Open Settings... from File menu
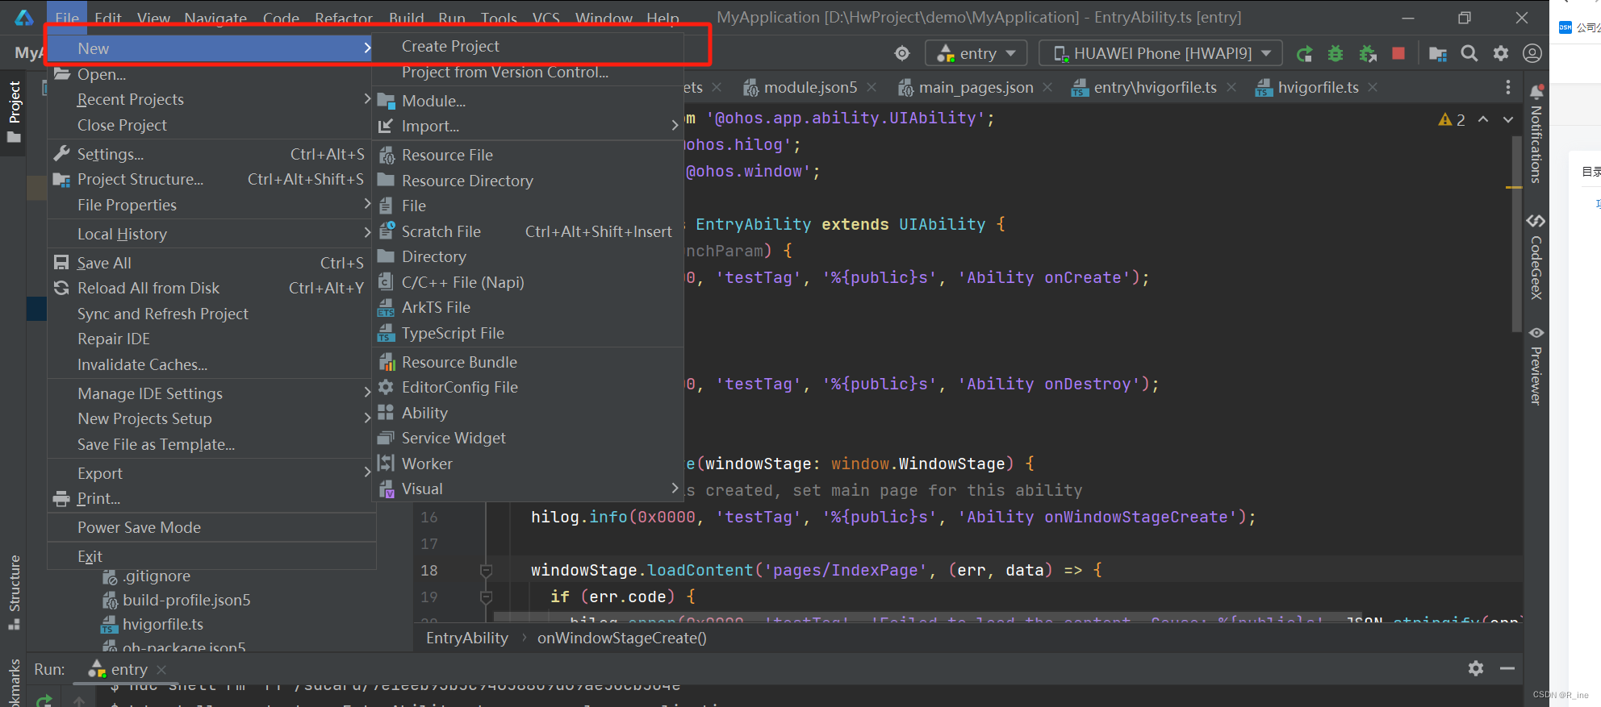 coord(211,154)
